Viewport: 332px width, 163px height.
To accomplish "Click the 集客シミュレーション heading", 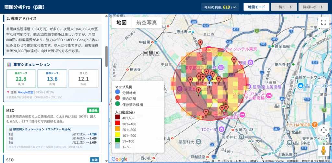I will [32, 64].
